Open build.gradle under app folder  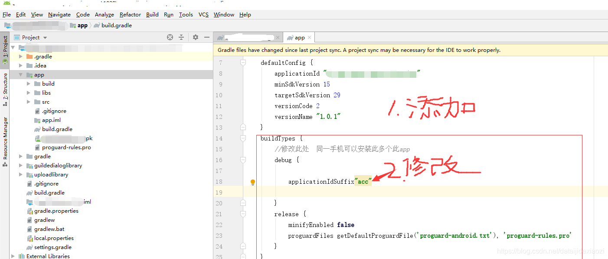tap(57, 129)
